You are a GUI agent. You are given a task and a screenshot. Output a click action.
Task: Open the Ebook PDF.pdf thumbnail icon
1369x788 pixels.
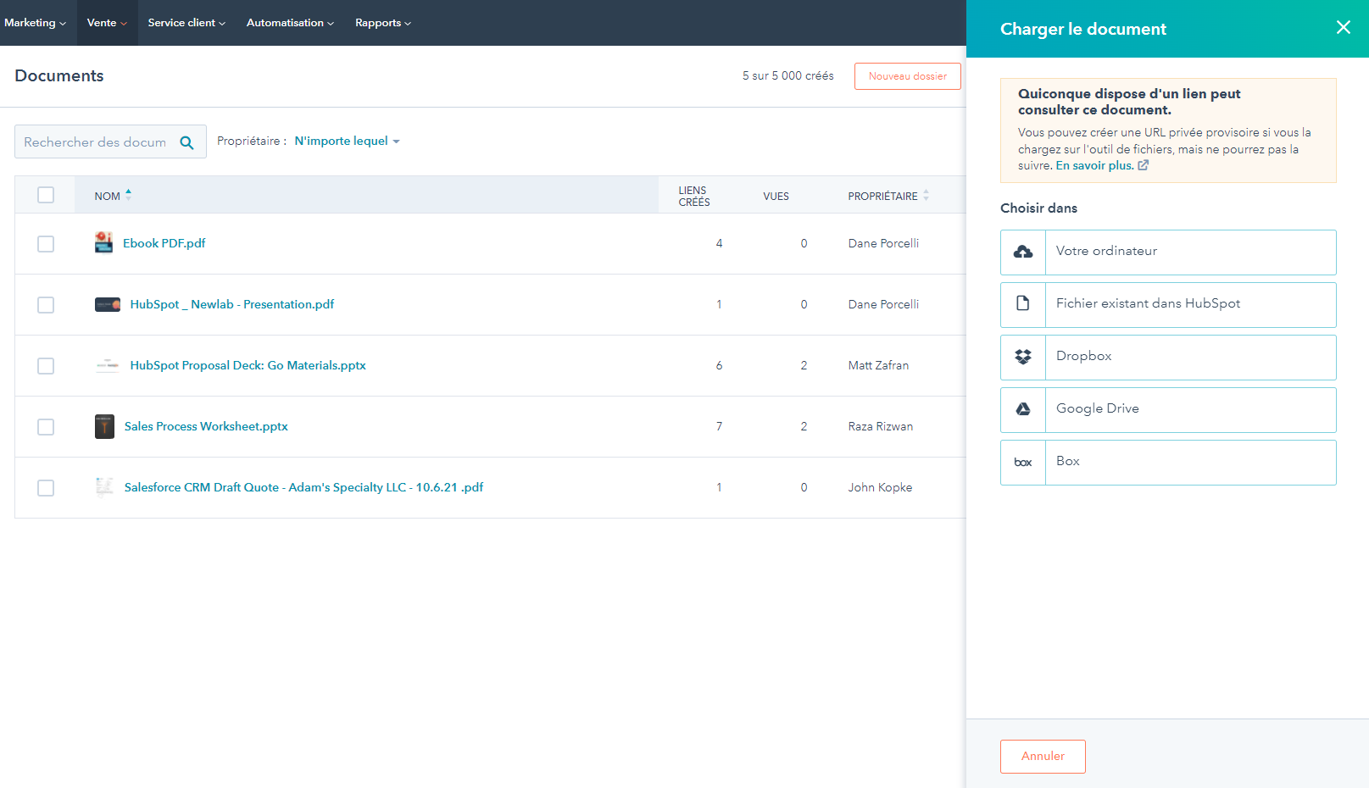[103, 242]
